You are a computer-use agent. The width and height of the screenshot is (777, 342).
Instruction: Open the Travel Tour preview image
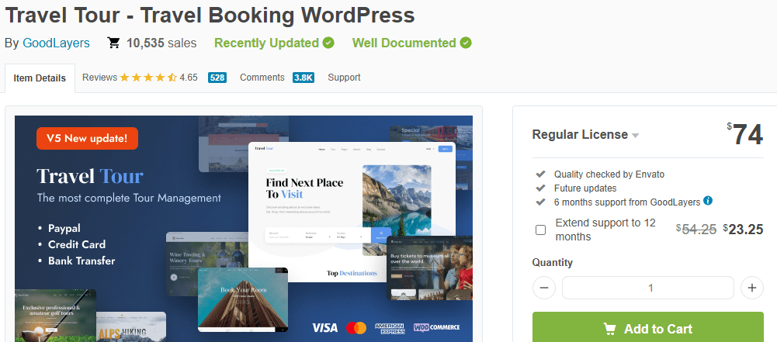(244, 229)
